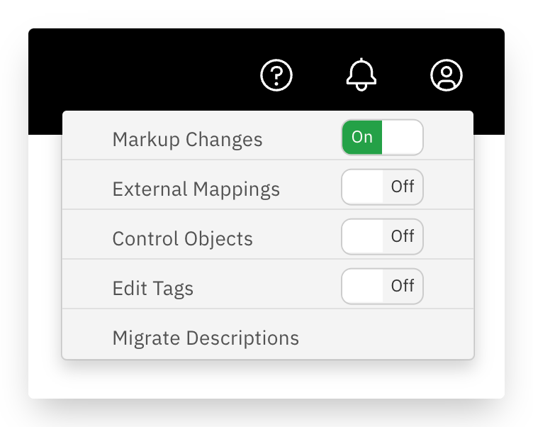Image resolution: width=533 pixels, height=427 pixels.
Task: Click white knob of Markup Changes switch
Action: tap(402, 137)
